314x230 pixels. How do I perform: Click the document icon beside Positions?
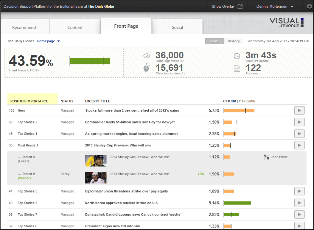(237, 69)
